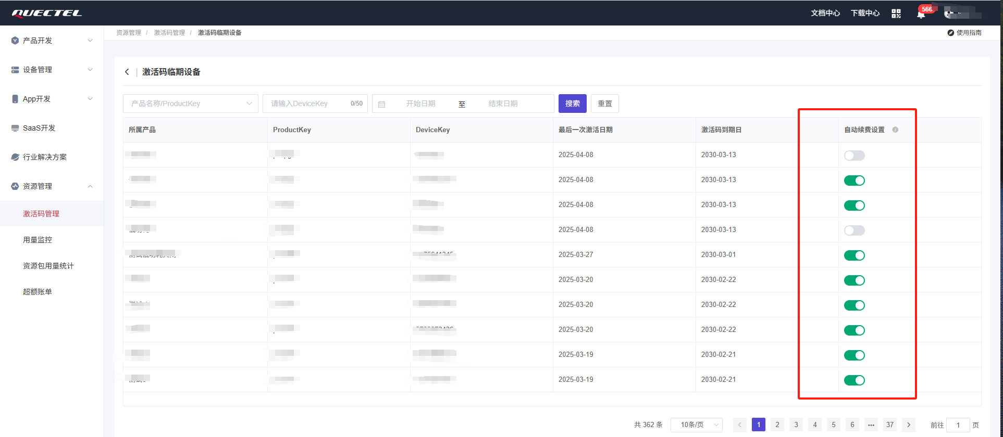The image size is (1003, 437).
Task: Open 用量监控 in sidebar
Action: click(x=38, y=240)
